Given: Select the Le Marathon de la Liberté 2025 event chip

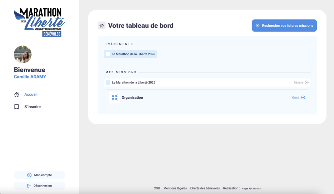Looking at the screenshot, I should point(130,54).
